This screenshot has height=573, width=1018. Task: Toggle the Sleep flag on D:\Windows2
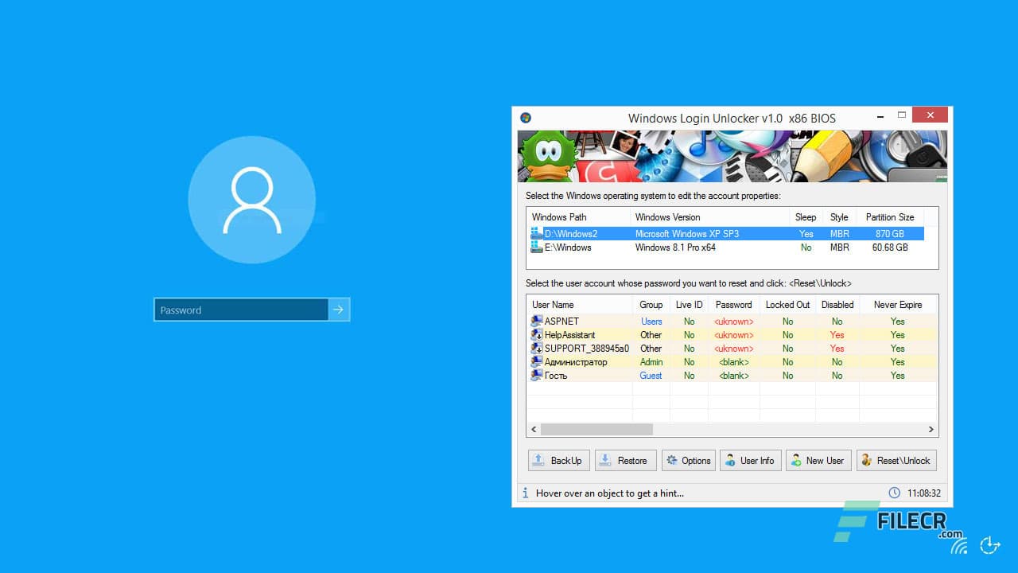pyautogui.click(x=806, y=233)
